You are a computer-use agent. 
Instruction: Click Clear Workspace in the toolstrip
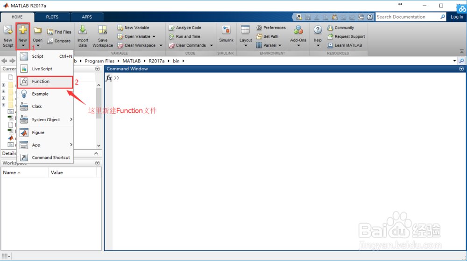point(136,46)
